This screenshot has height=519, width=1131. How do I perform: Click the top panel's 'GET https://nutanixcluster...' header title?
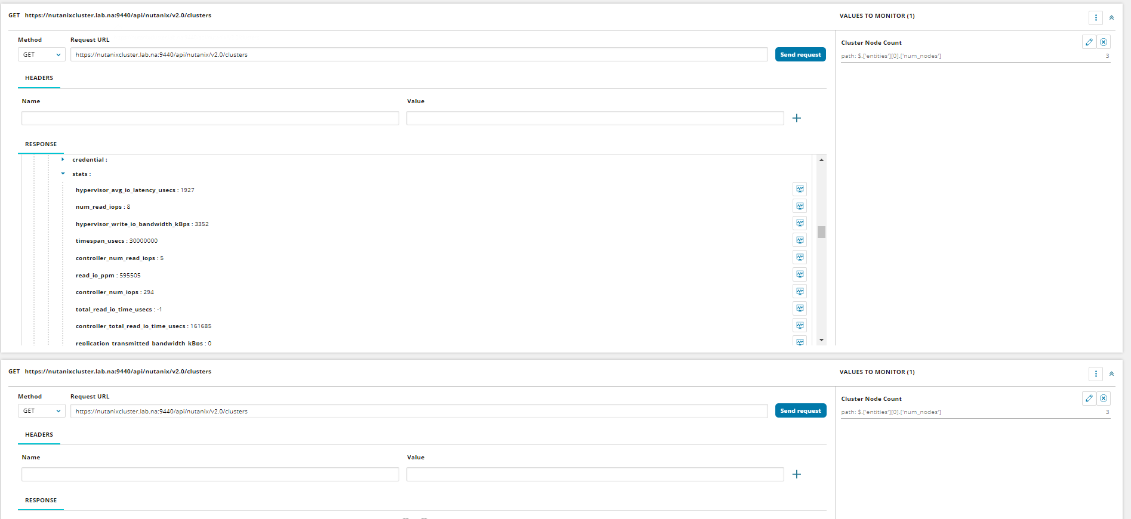(x=110, y=16)
